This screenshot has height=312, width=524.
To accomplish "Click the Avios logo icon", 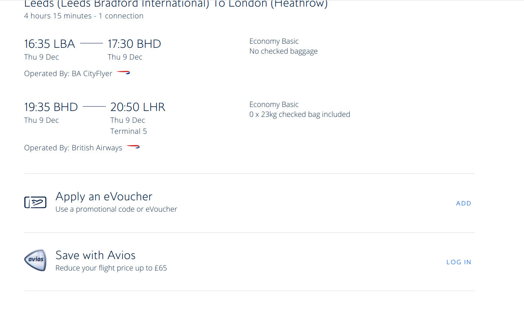I will tap(35, 260).
